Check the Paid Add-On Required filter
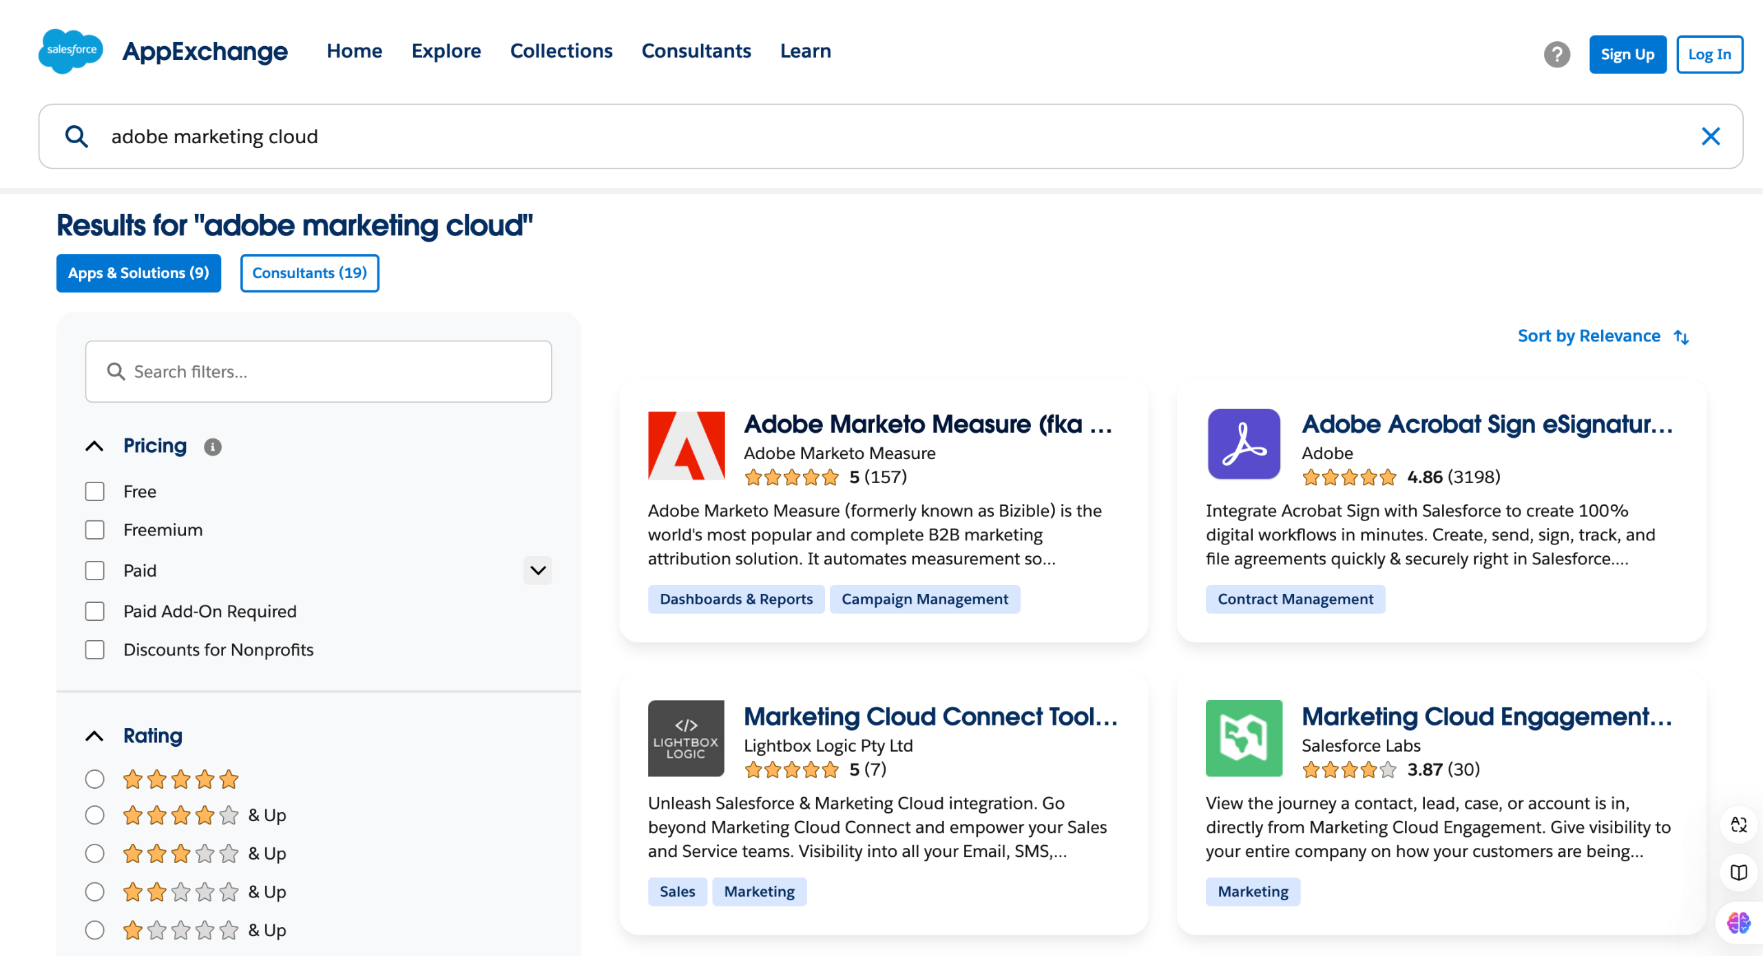The width and height of the screenshot is (1763, 956). point(95,611)
